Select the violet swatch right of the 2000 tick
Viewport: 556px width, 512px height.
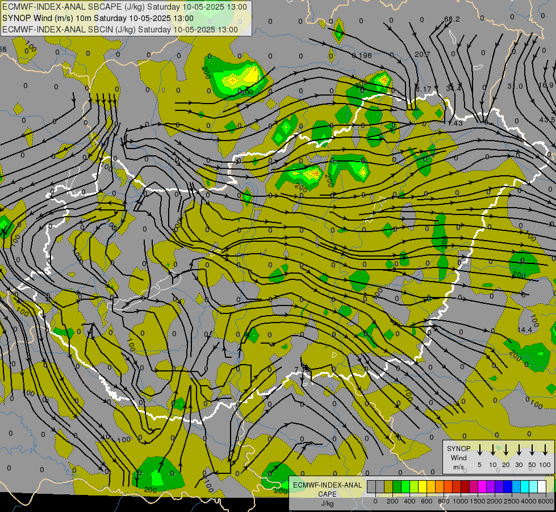[499, 486]
